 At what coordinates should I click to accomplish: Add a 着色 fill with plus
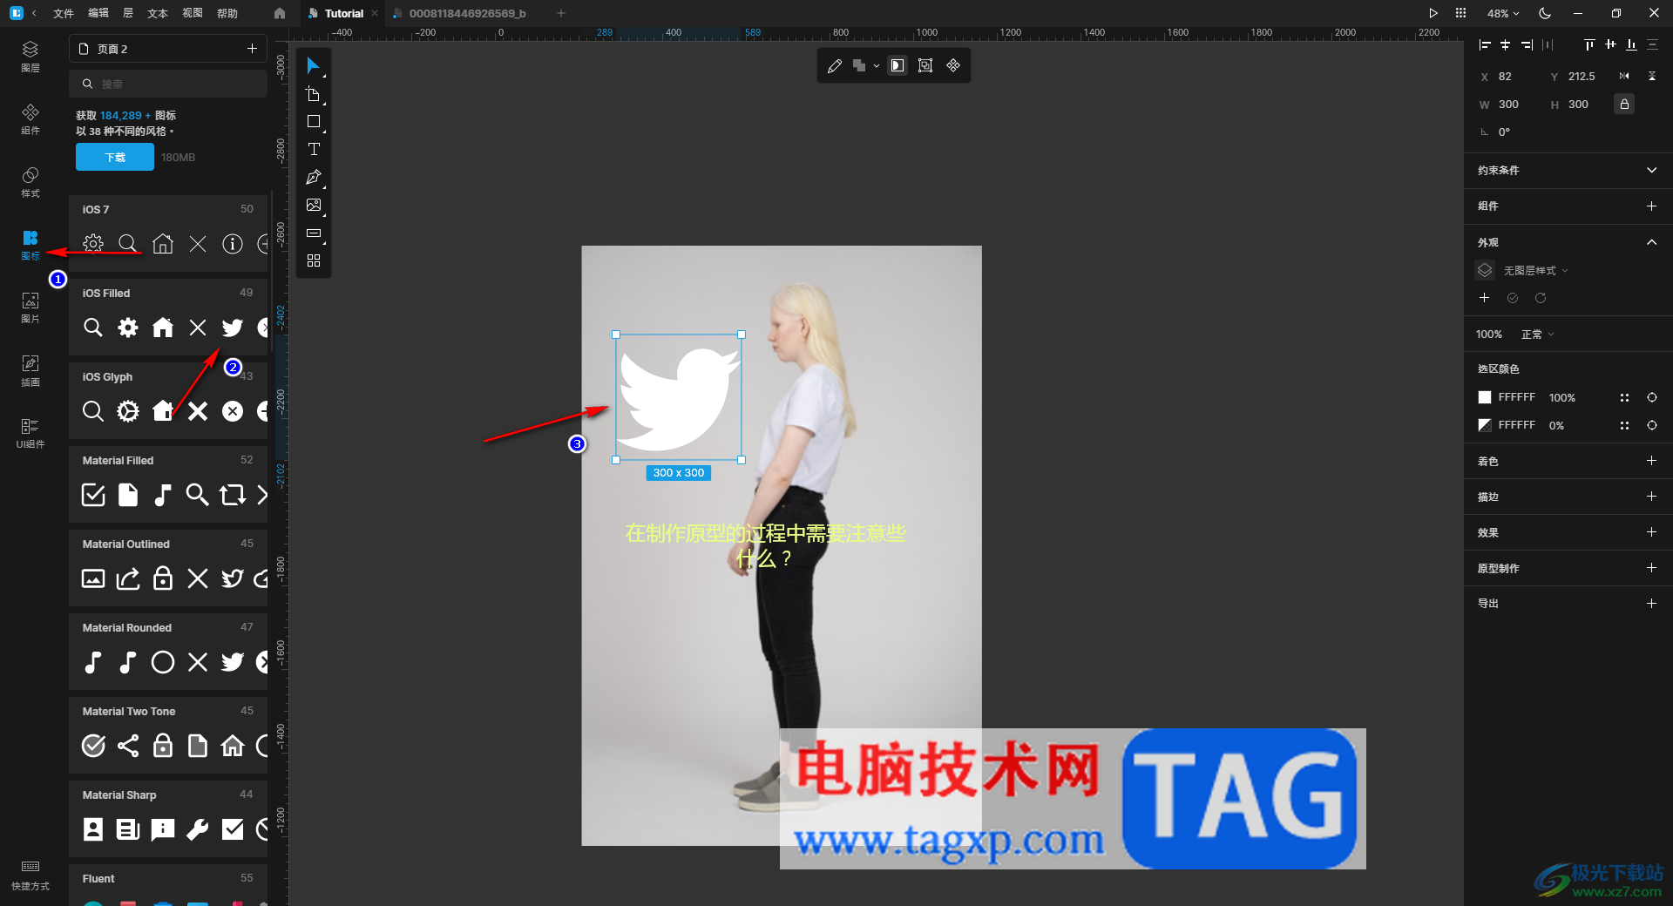point(1651,461)
